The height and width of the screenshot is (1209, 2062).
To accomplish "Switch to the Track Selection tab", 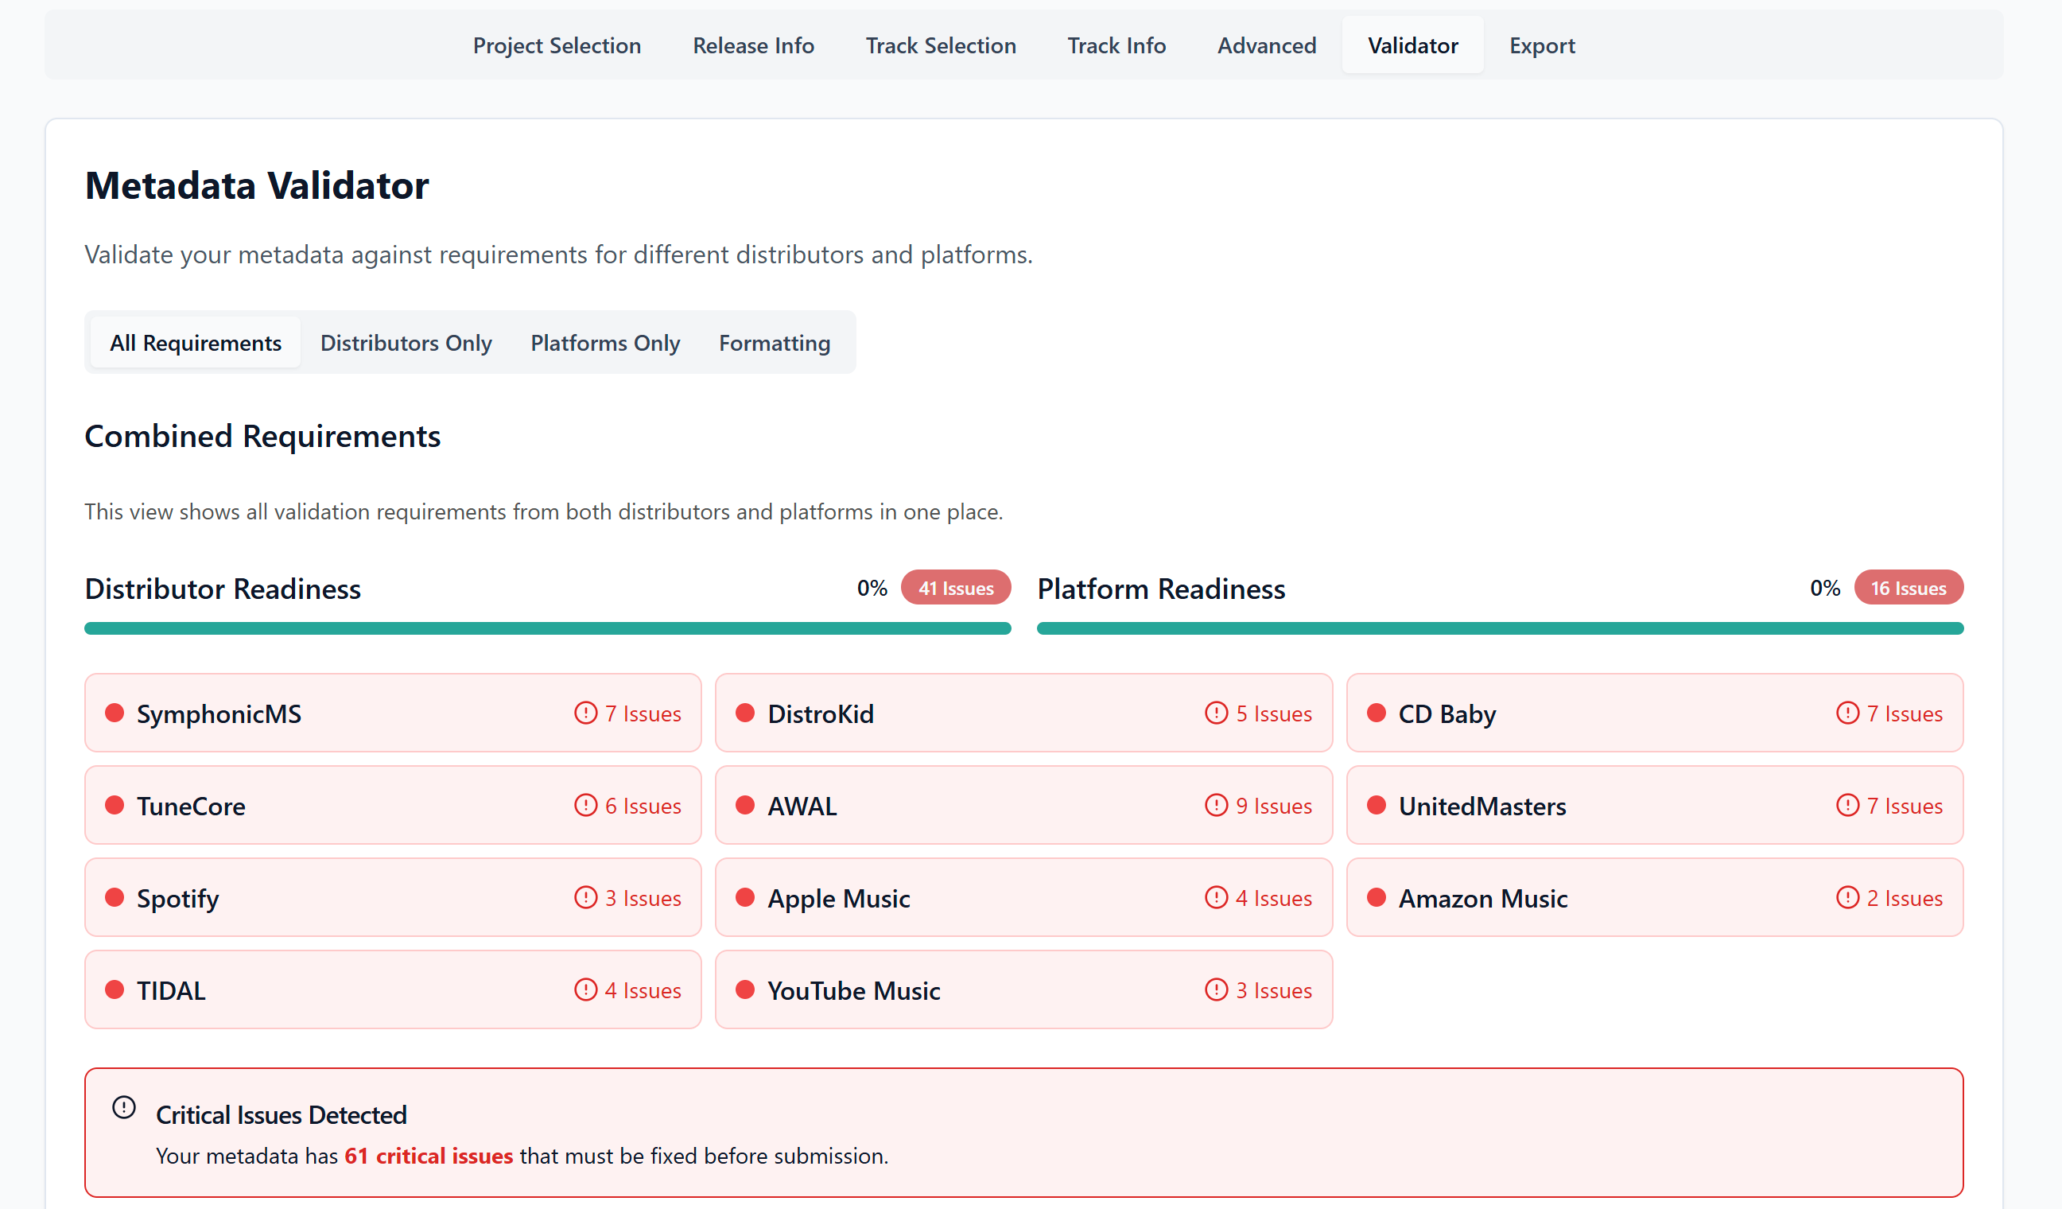I will [x=941, y=45].
